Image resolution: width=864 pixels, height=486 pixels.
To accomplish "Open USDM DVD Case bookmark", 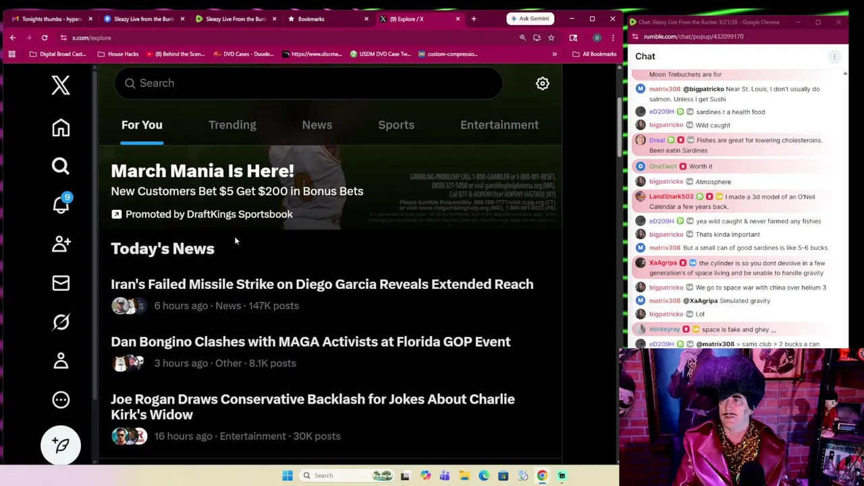I will pyautogui.click(x=380, y=54).
